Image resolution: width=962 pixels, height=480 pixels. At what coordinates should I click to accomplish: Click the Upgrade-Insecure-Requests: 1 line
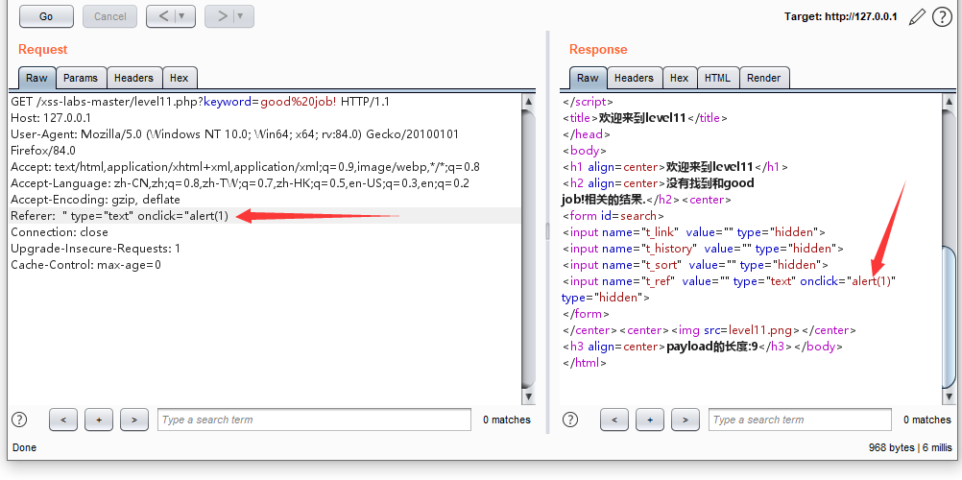click(x=96, y=249)
